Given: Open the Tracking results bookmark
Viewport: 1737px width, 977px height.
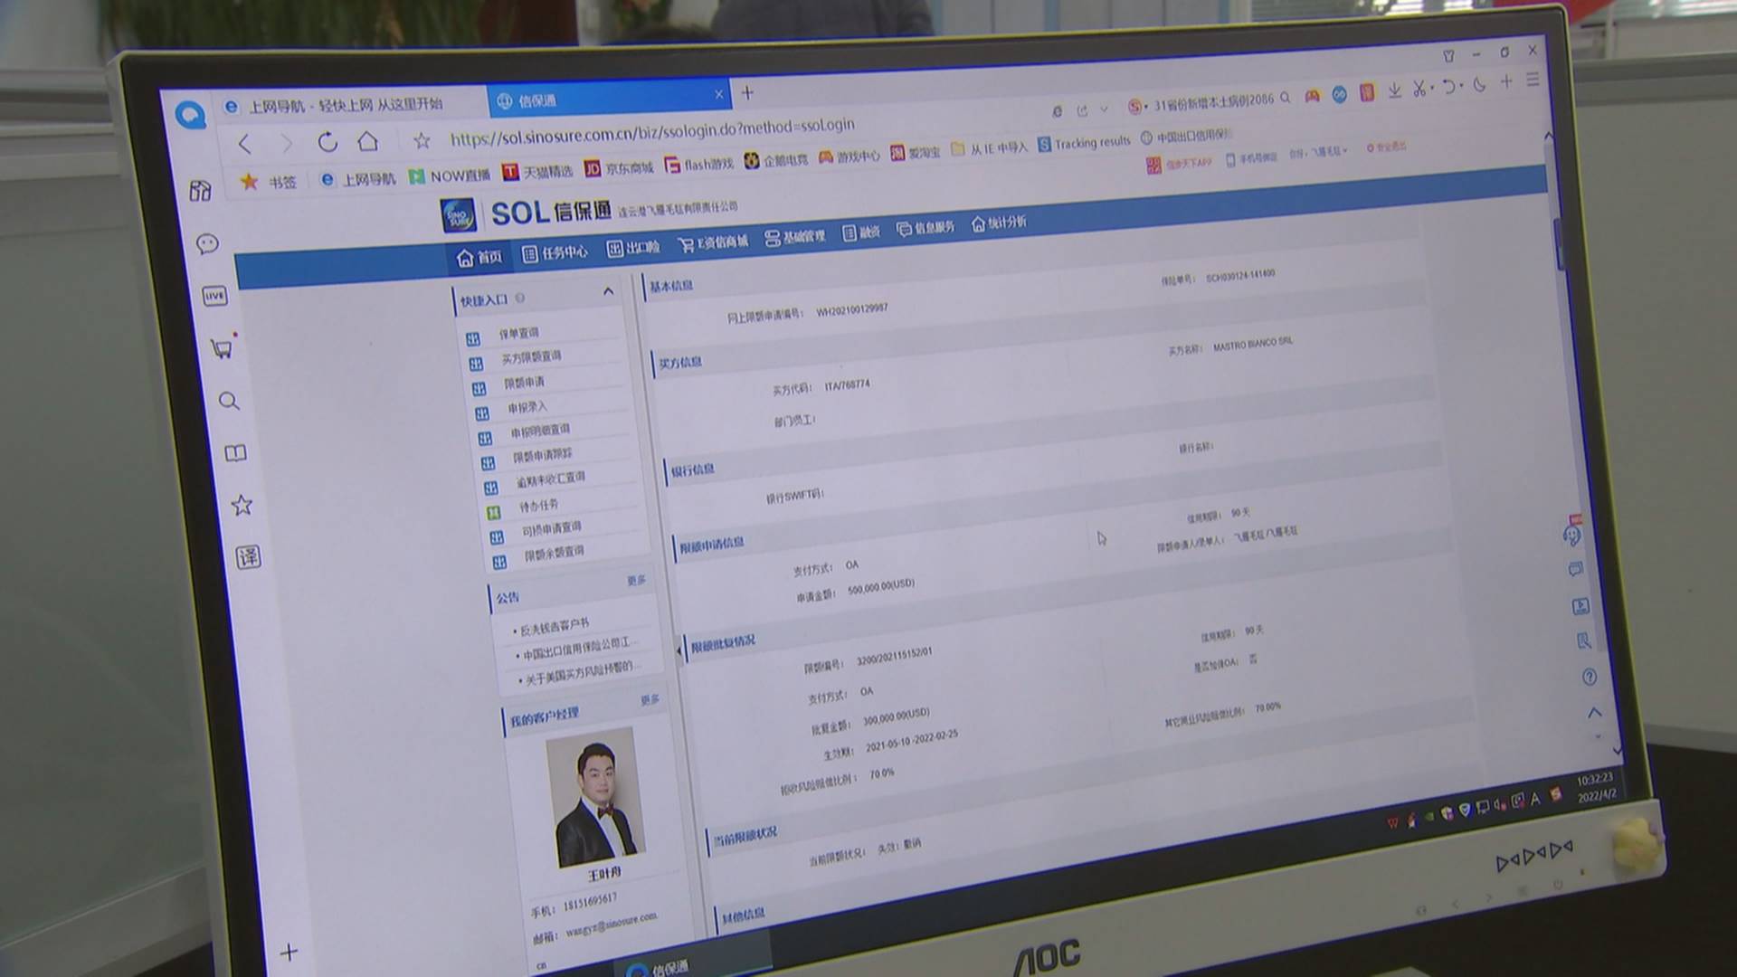Looking at the screenshot, I should (x=1084, y=143).
